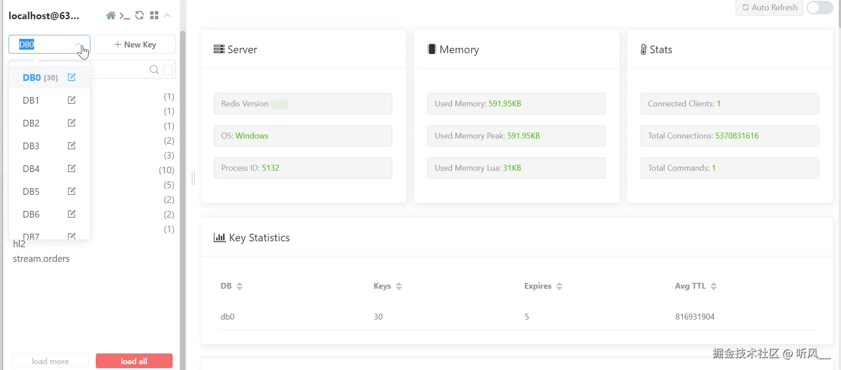Click the edit icon beside DB5

[72, 191]
